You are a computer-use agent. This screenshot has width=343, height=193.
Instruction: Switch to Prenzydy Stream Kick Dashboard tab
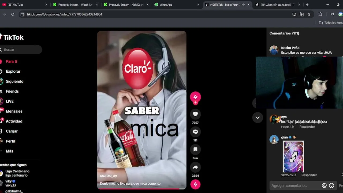pos(126,5)
